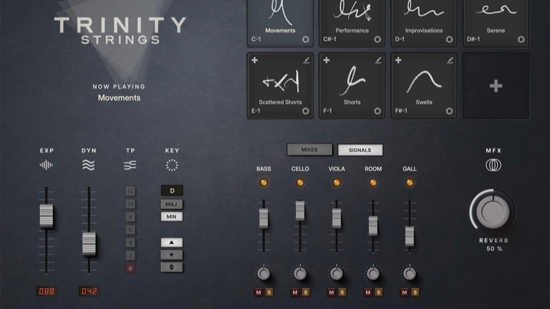550x309 pixels.
Task: Click the key down arrow button
Action: (171, 255)
